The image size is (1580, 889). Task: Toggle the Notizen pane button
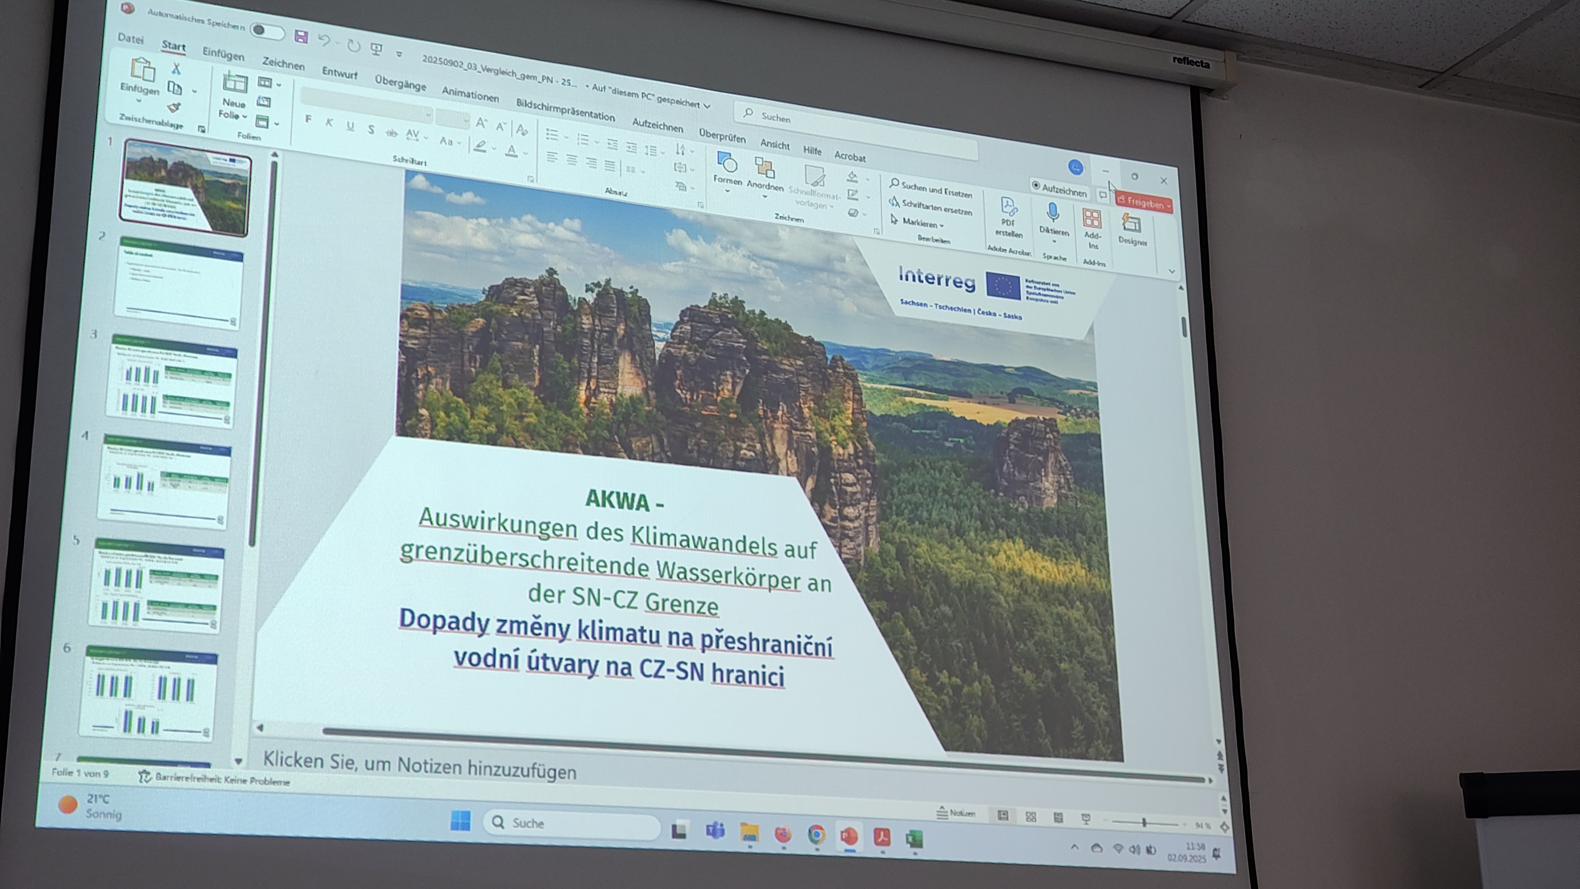click(955, 813)
